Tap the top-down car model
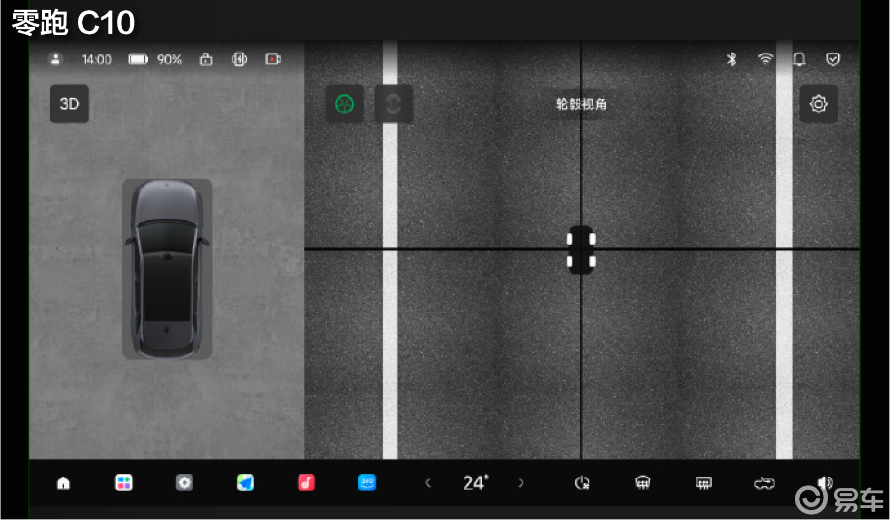 click(x=167, y=269)
